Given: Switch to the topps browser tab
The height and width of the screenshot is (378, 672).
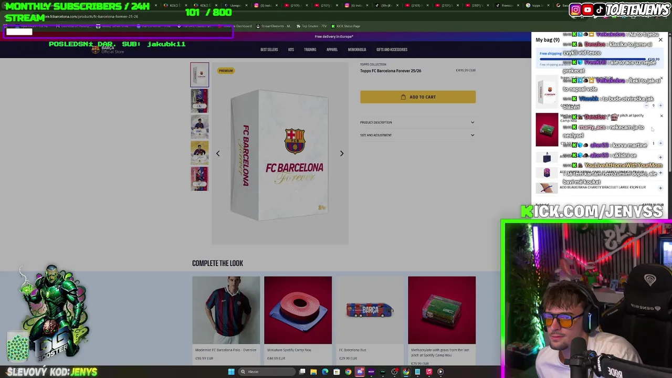Looking at the screenshot, I should point(537,5).
